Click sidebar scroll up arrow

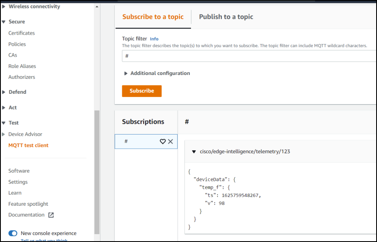(x=97, y=7)
